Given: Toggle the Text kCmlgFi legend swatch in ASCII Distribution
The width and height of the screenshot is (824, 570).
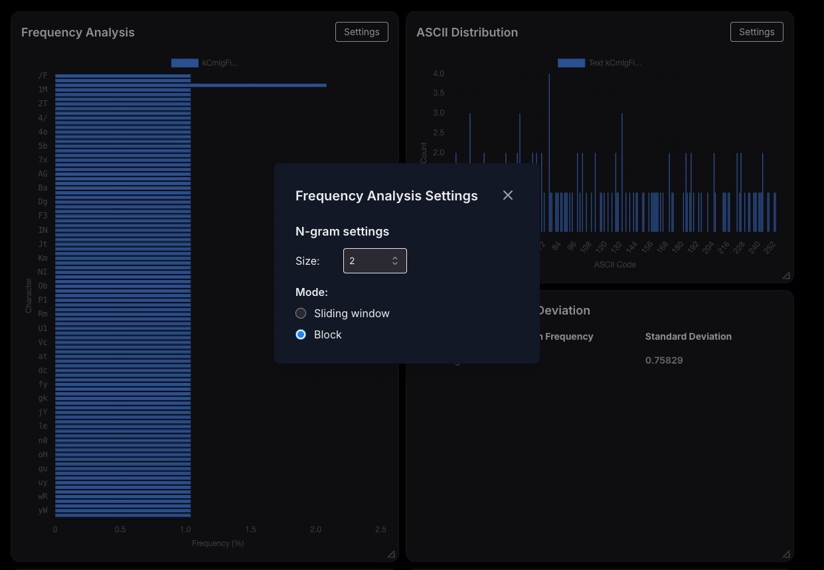Looking at the screenshot, I should (x=571, y=63).
